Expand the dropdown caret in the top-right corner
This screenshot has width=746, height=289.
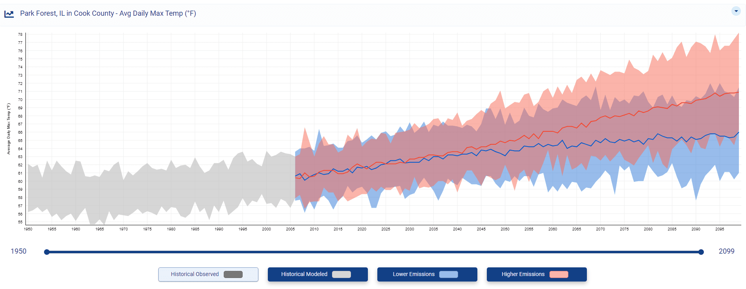tap(736, 11)
